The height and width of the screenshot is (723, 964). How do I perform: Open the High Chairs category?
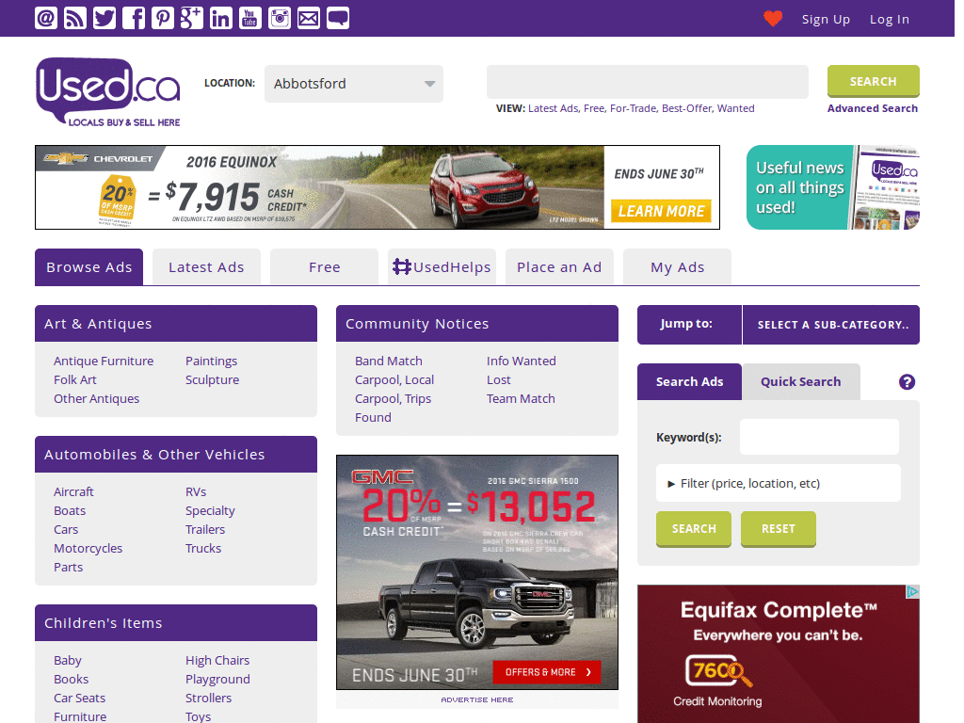[217, 660]
